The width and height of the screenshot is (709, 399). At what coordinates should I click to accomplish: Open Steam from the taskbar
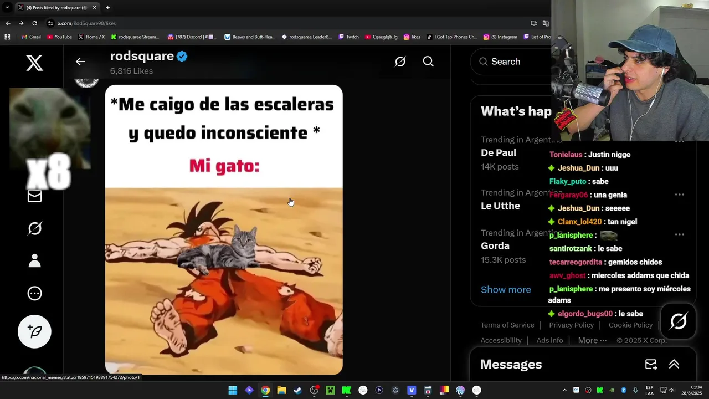(x=297, y=390)
